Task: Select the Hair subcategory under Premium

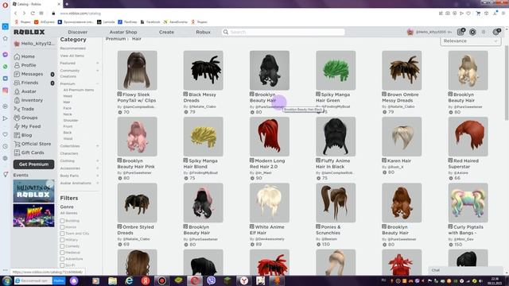Action: [x=67, y=102]
